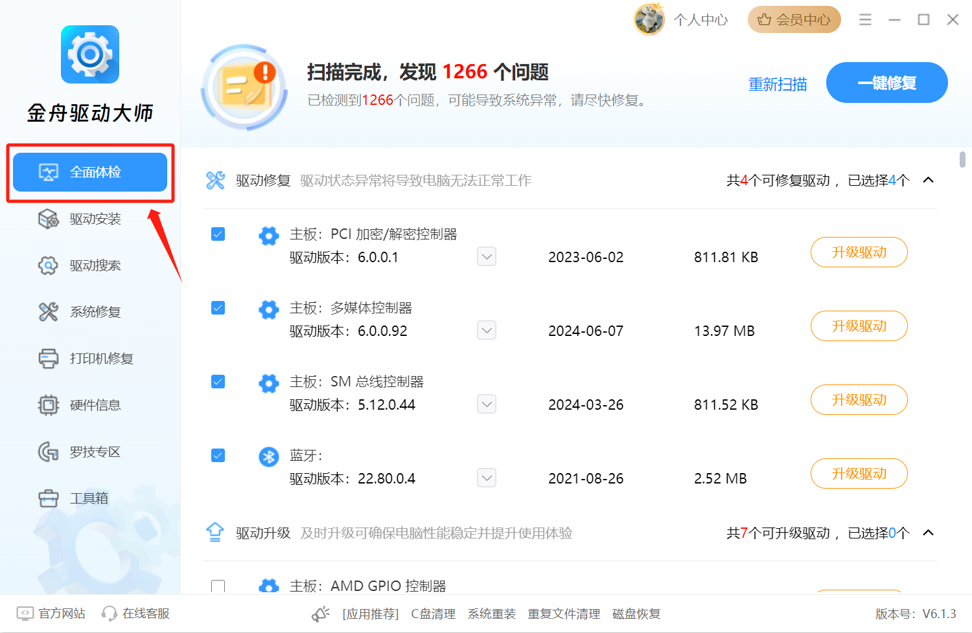This screenshot has height=633, width=972.
Task: Open 工具箱 in the sidebar
Action: pos(90,498)
